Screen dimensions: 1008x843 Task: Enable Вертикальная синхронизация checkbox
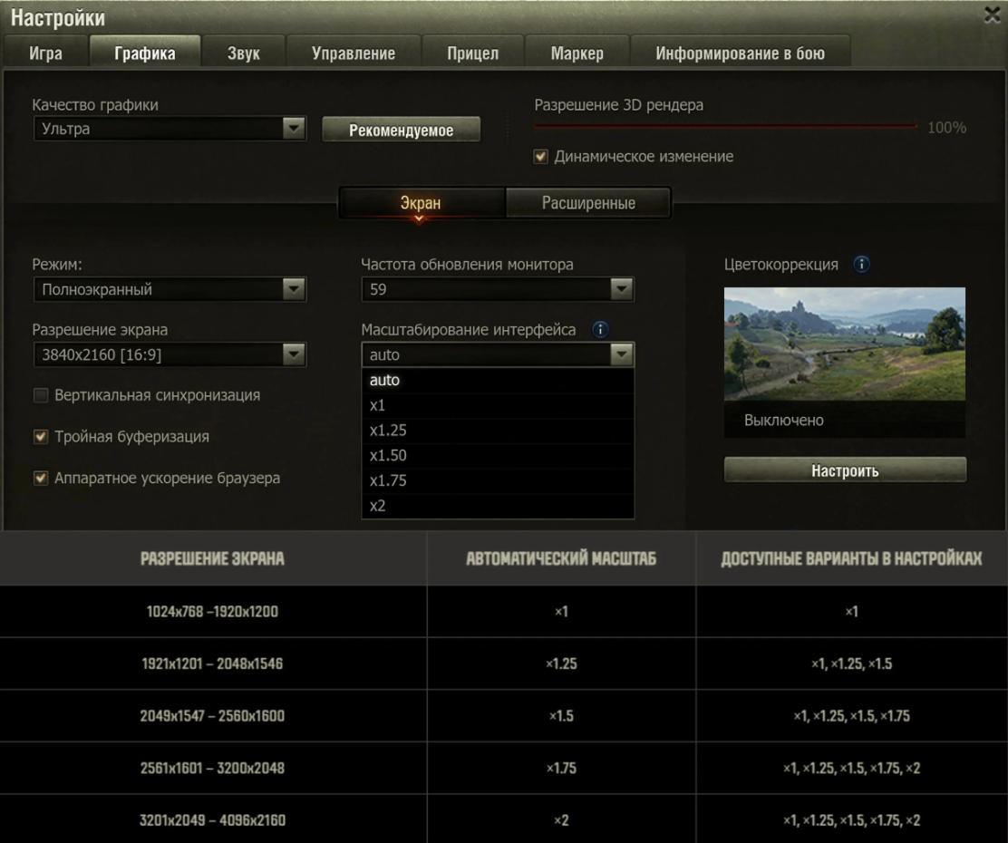click(x=41, y=395)
